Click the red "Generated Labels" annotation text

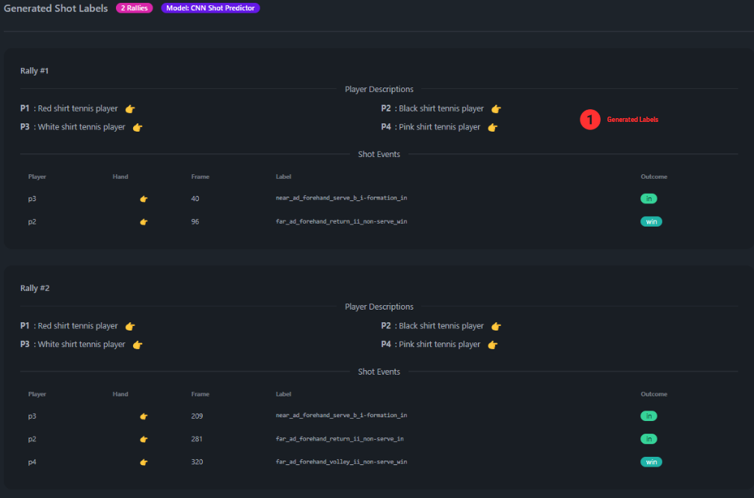tap(633, 120)
